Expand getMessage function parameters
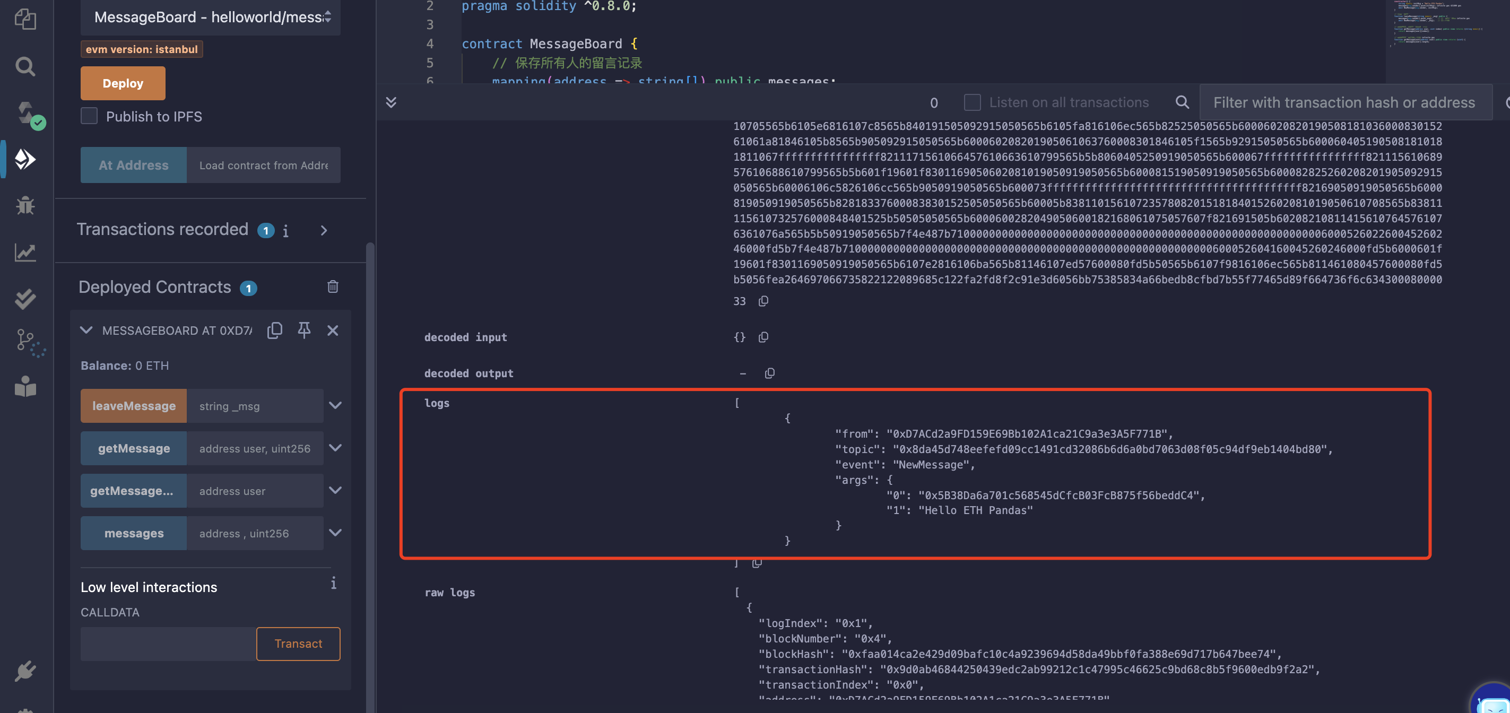The image size is (1510, 713). 335,448
